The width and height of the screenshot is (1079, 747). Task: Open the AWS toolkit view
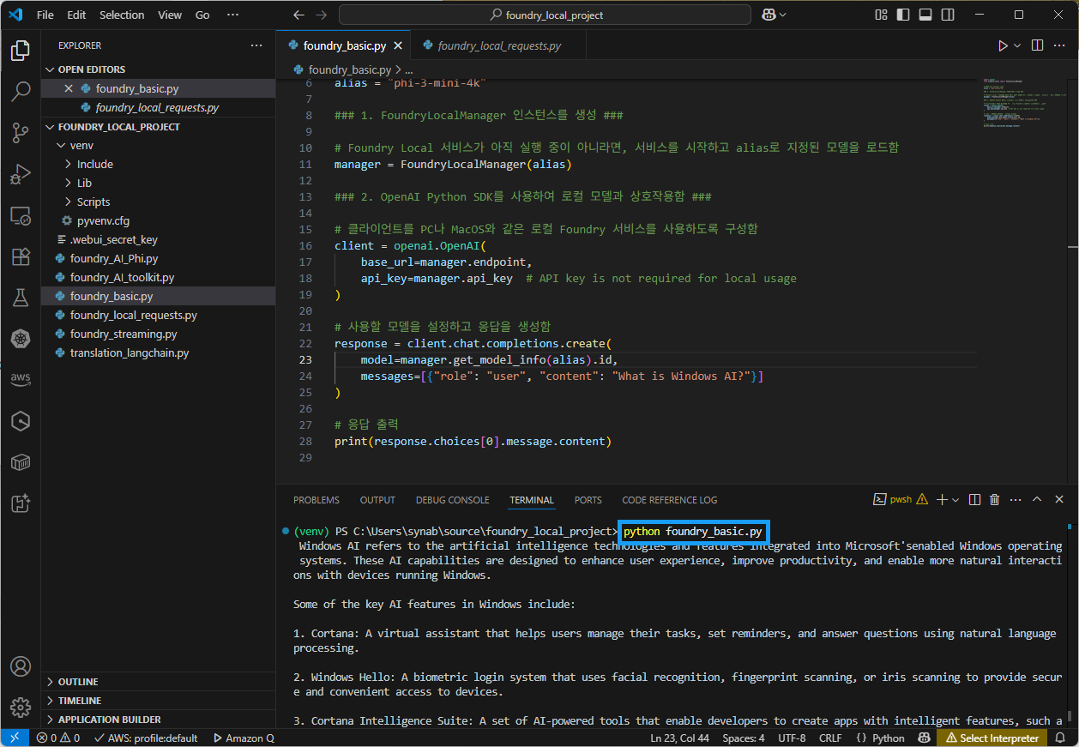pos(21,379)
